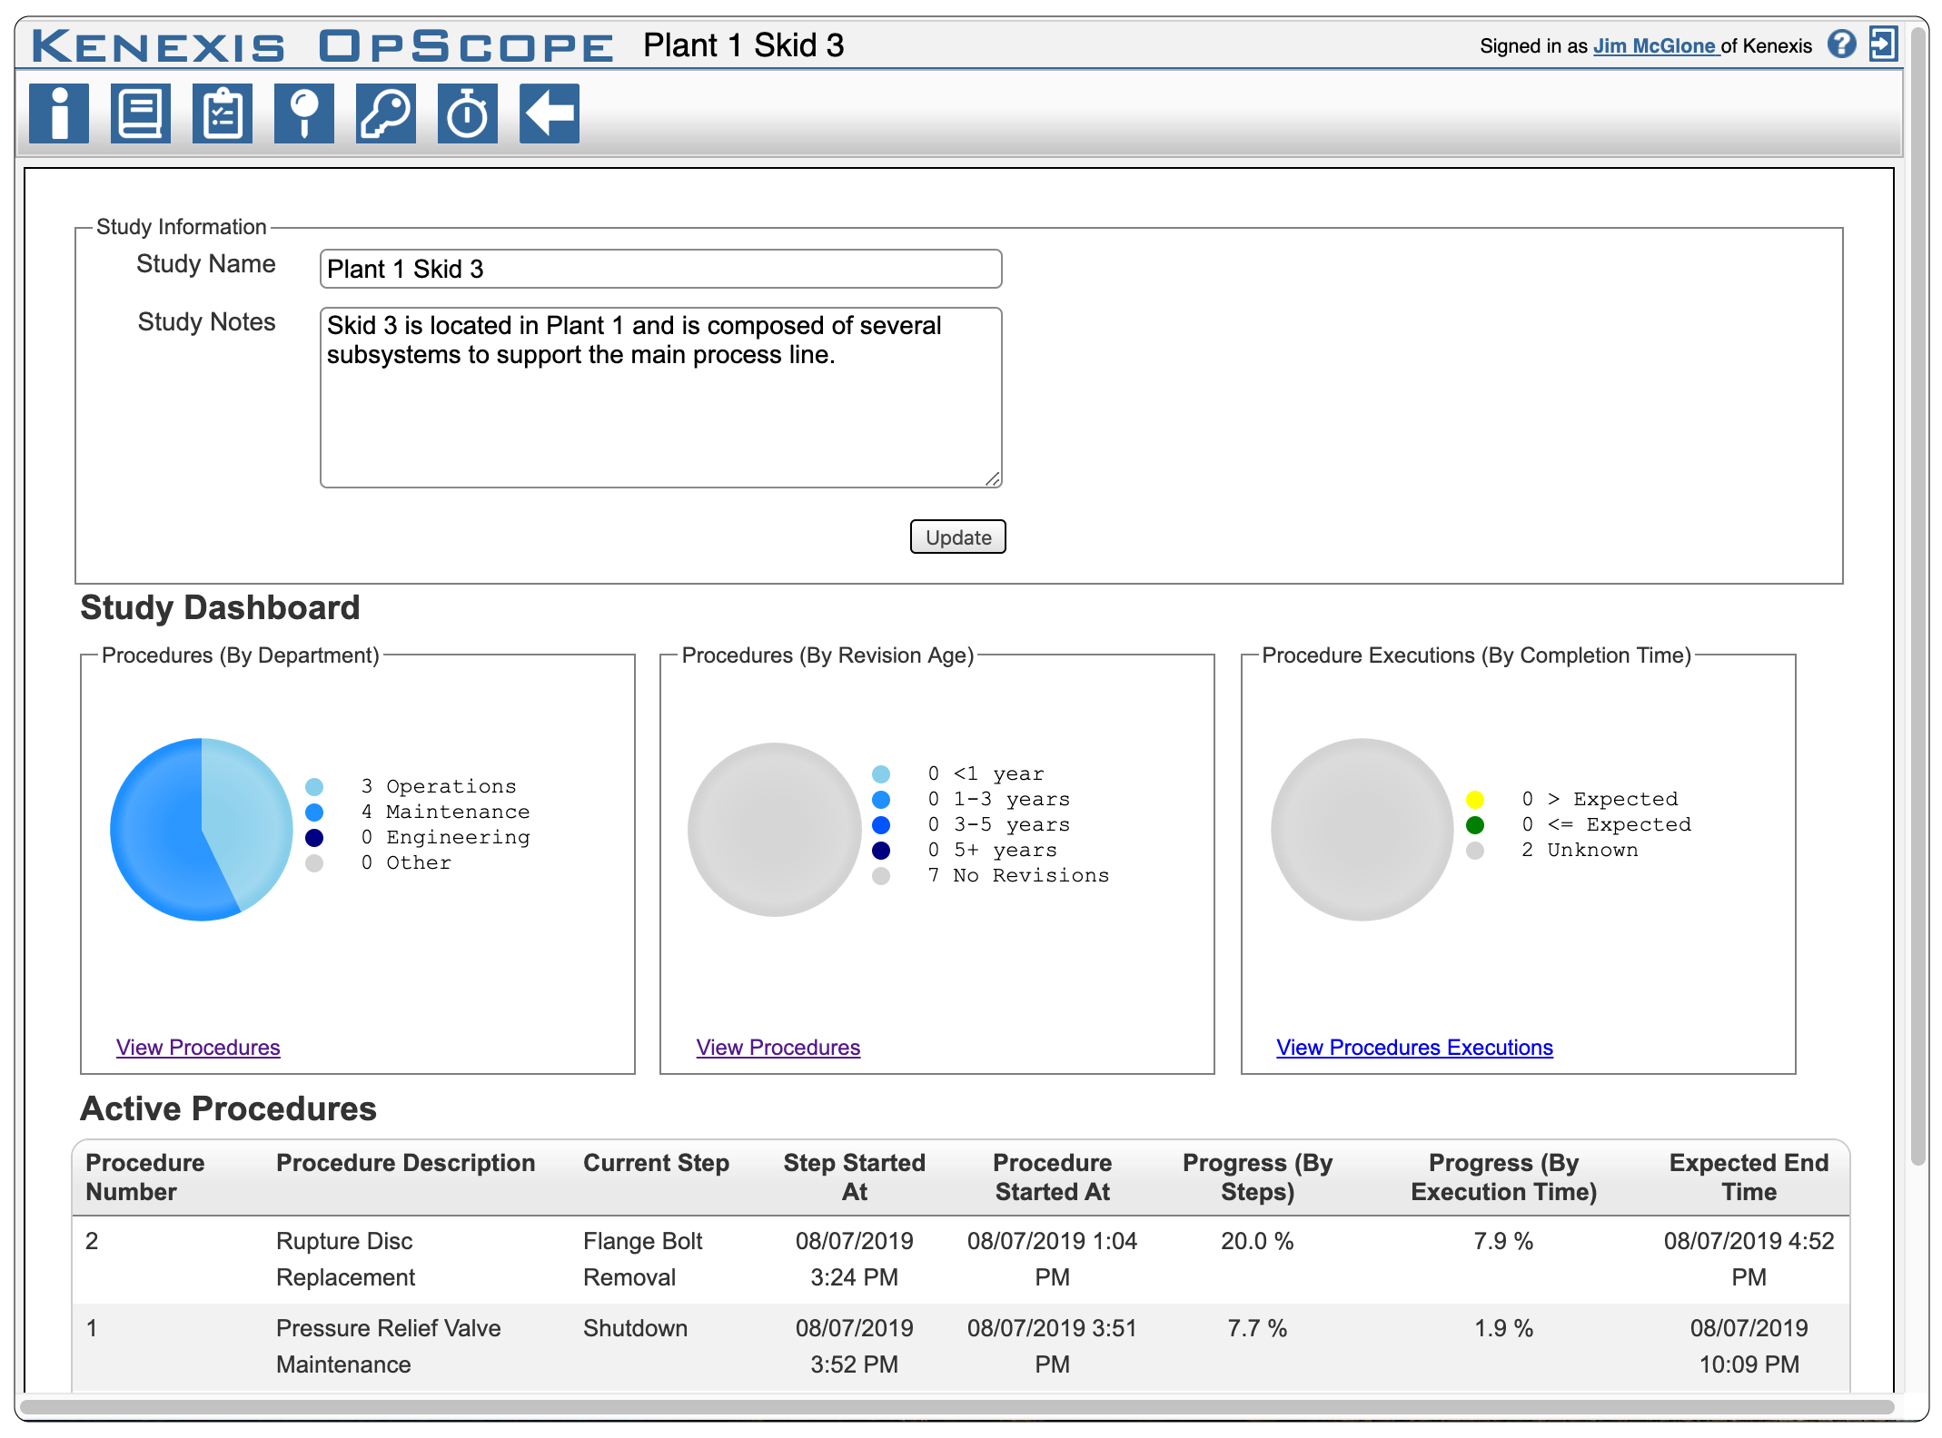Open View Procedures link under By Department
Screen dimensions: 1942x1438
click(198, 1048)
